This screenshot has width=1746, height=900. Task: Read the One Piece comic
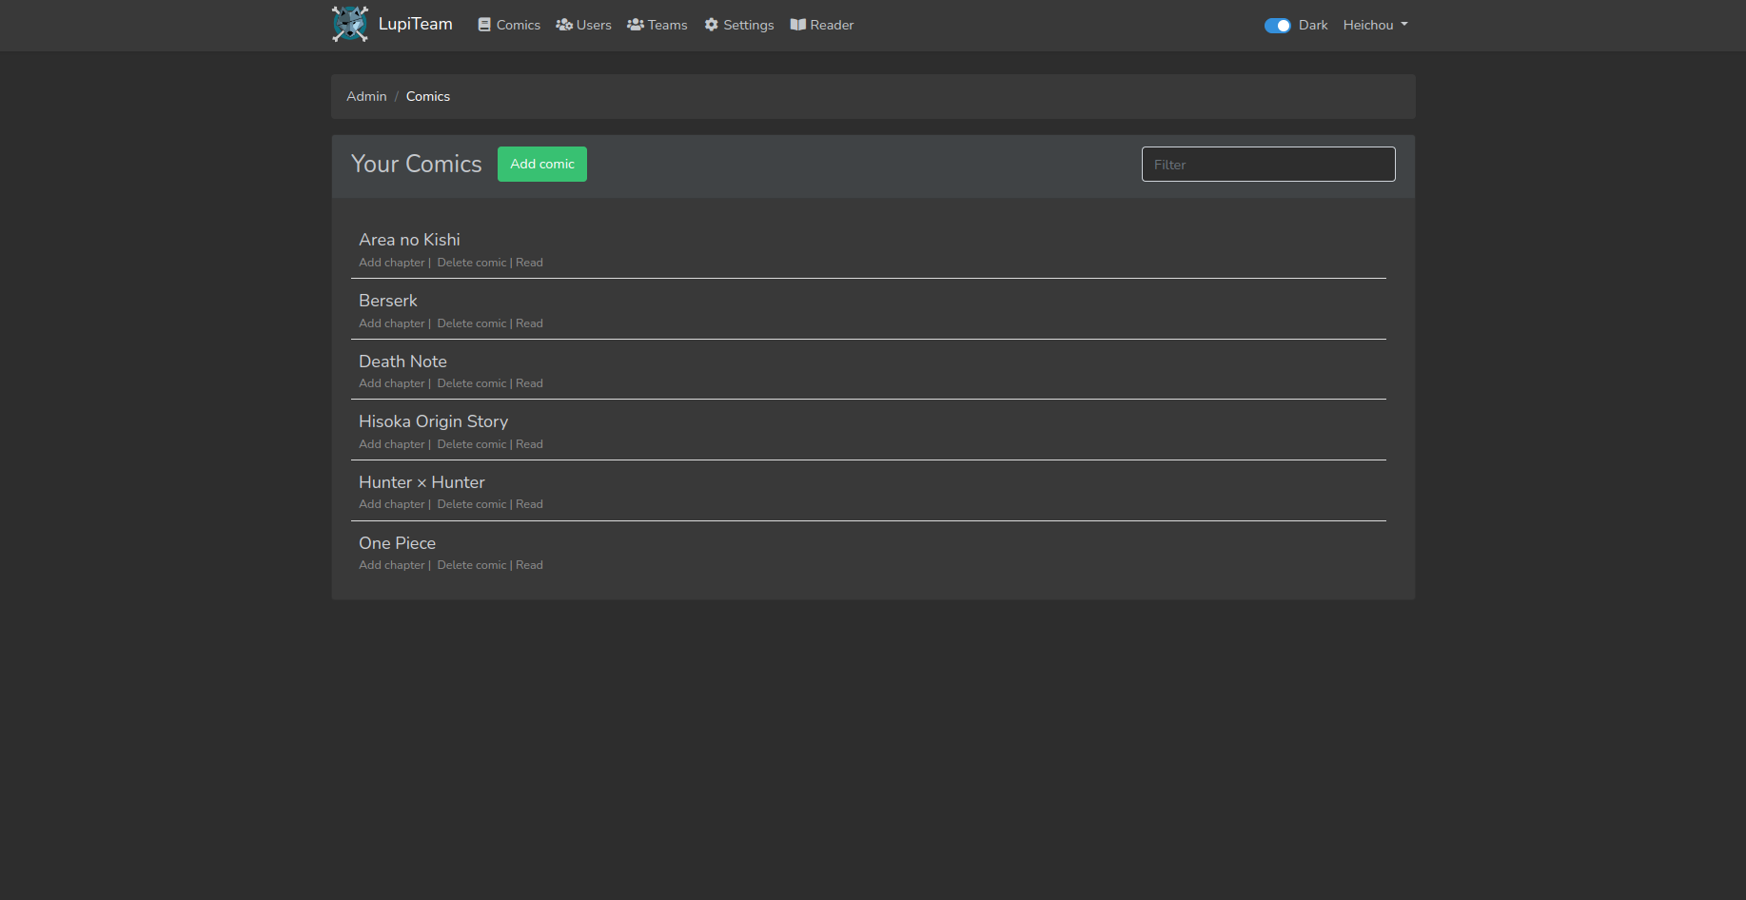528,564
